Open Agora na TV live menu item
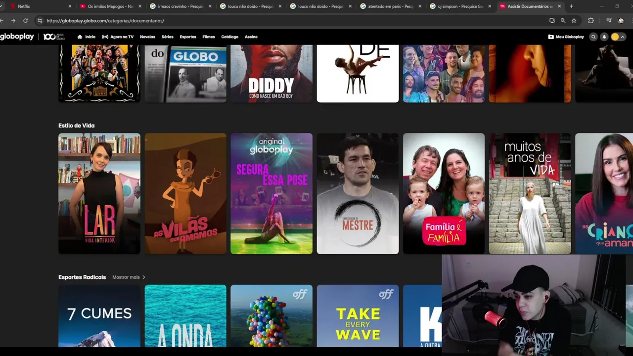Viewport: 633px width, 356px height. pyautogui.click(x=118, y=37)
